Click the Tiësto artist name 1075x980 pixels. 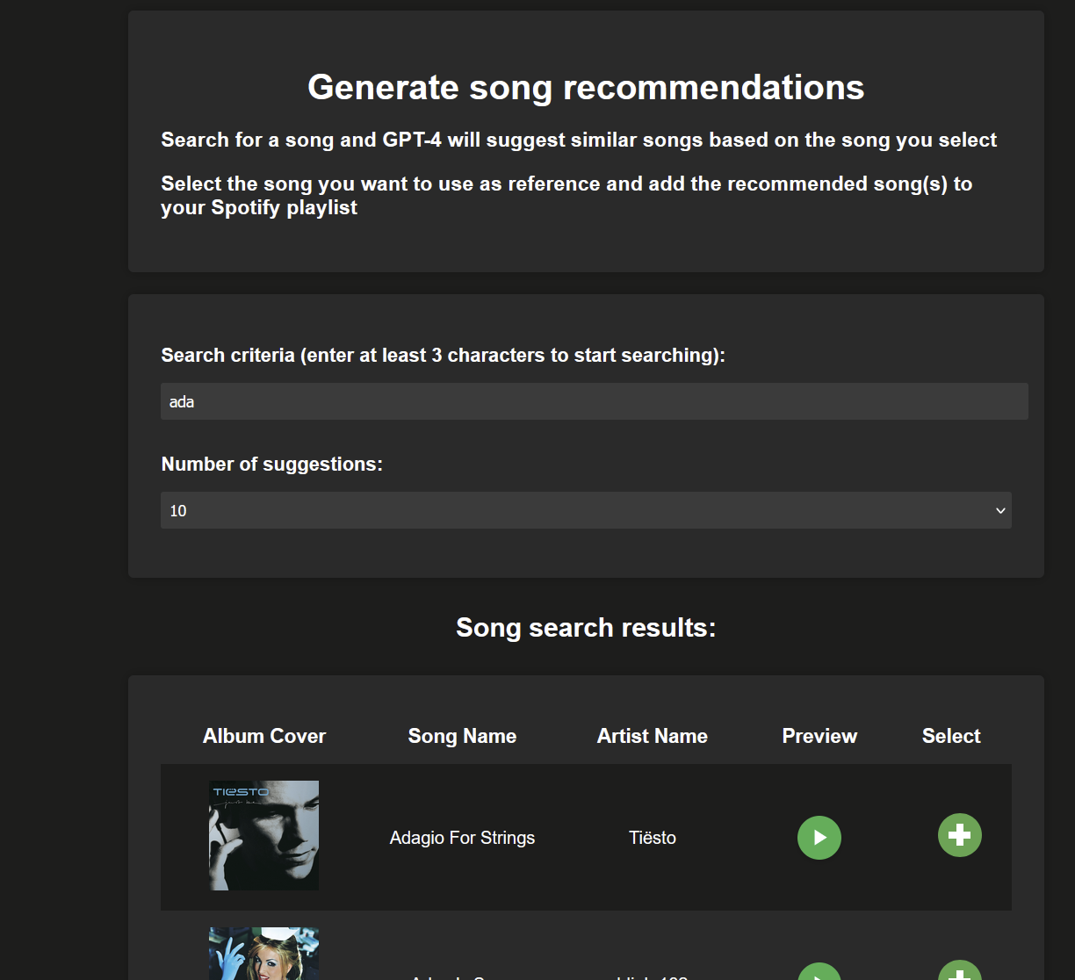click(652, 837)
